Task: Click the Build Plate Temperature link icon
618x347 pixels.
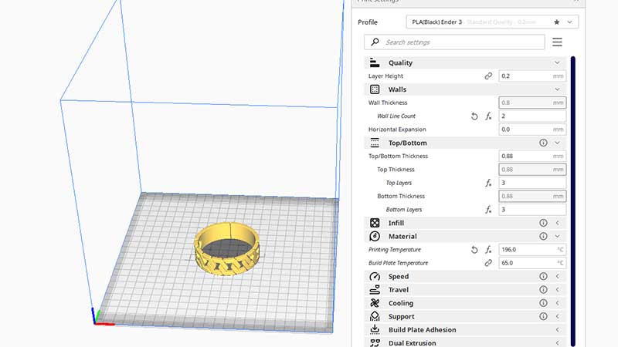Action: coord(488,263)
